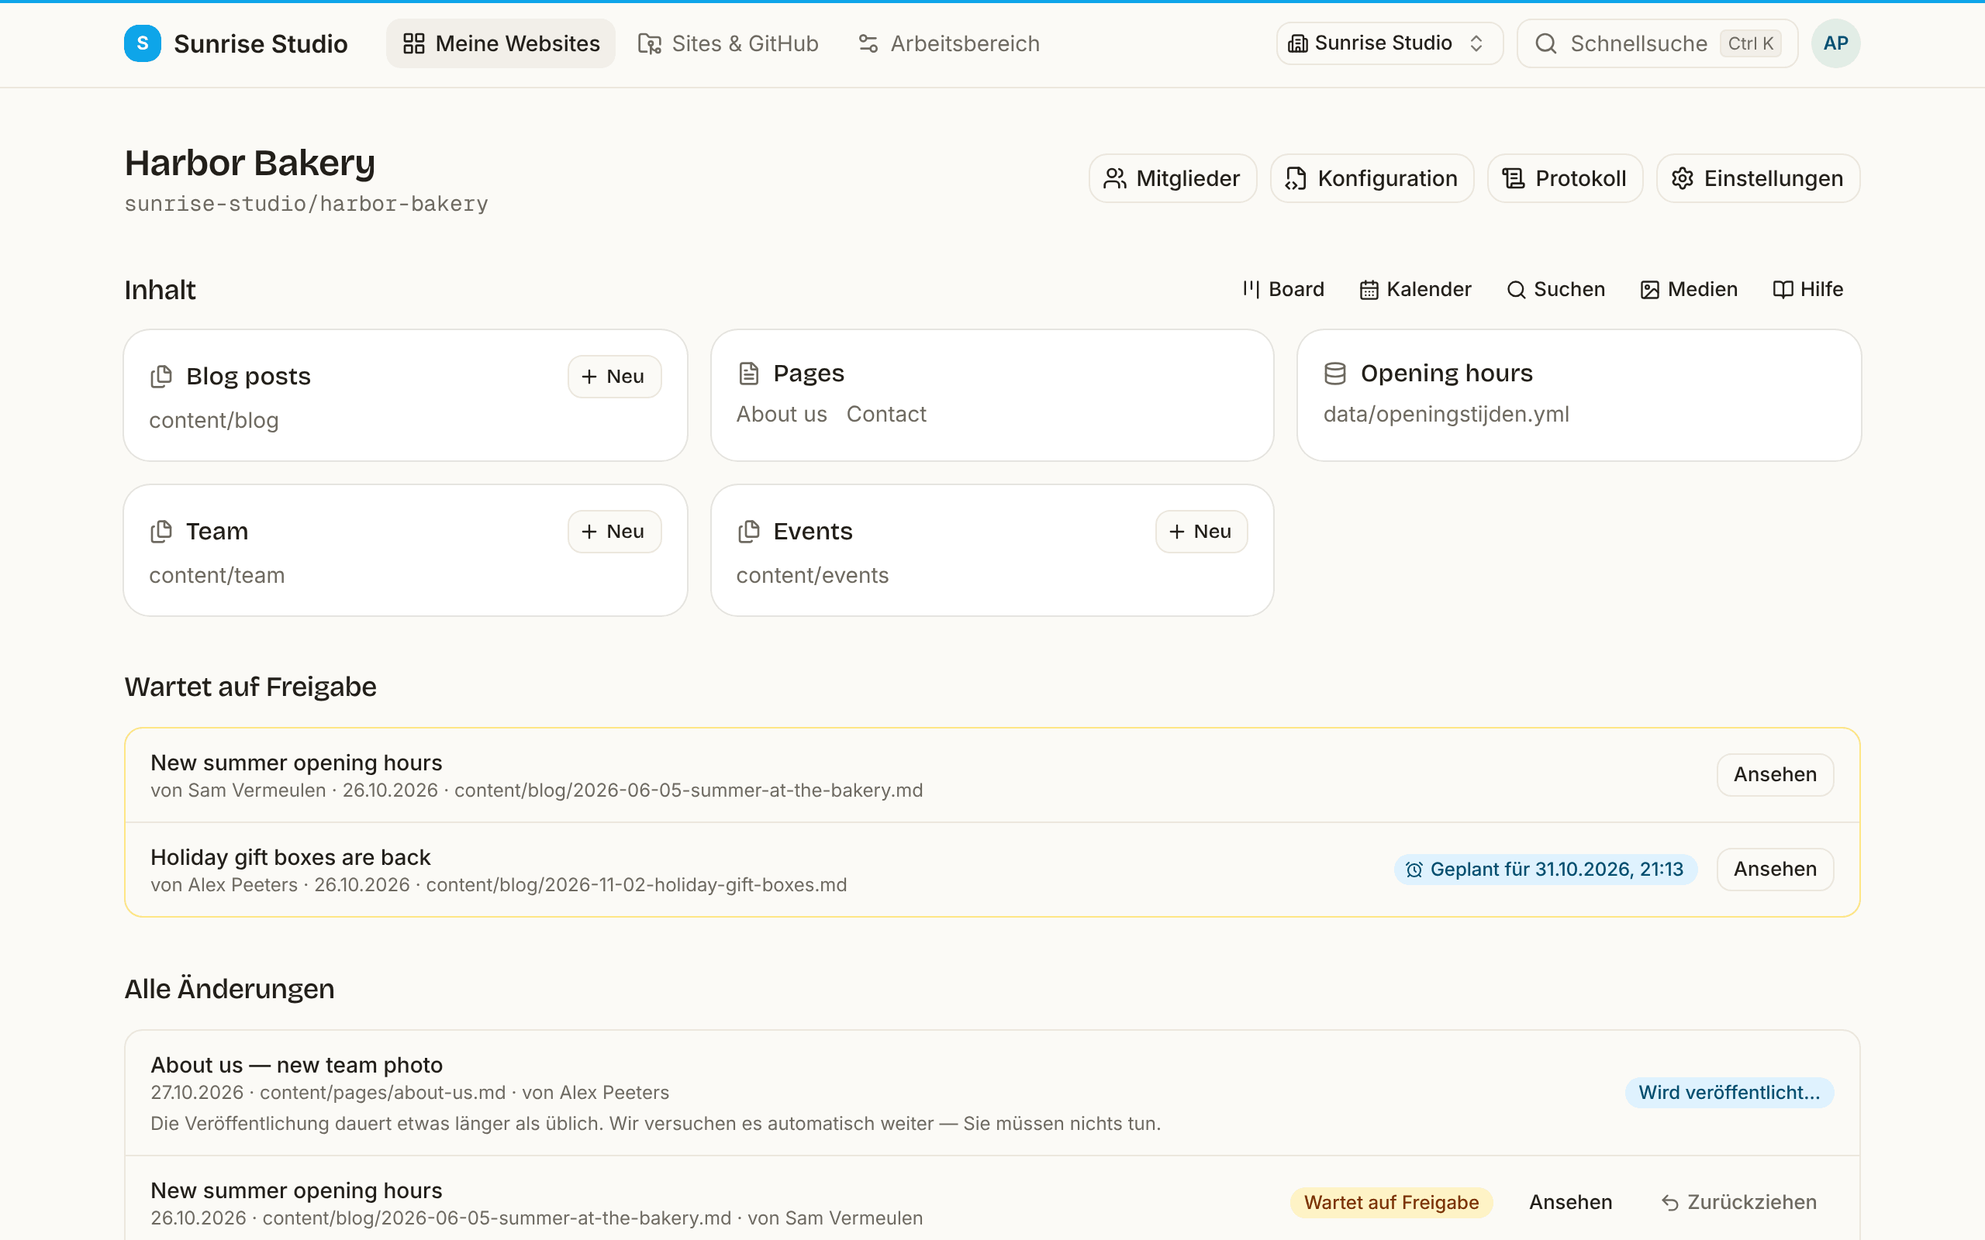Open the Pages collection card
Screen dimensions: 1985x1240
(x=992, y=395)
